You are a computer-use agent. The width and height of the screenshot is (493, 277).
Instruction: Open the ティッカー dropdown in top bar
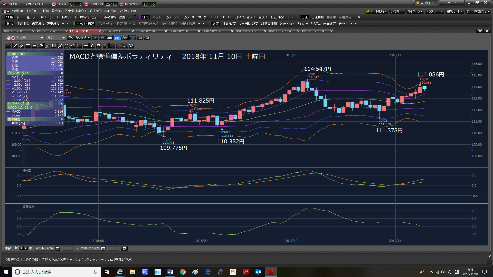coord(397,11)
